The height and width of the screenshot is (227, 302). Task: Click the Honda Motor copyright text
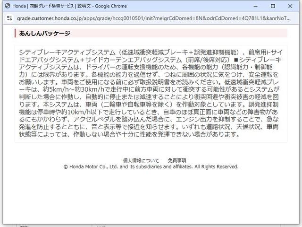(x=151, y=166)
